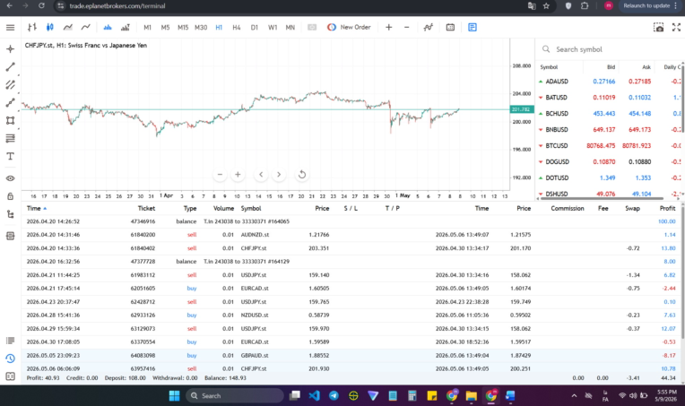The width and height of the screenshot is (685, 406).
Task: Click the Search symbol input field
Action: click(x=611, y=49)
